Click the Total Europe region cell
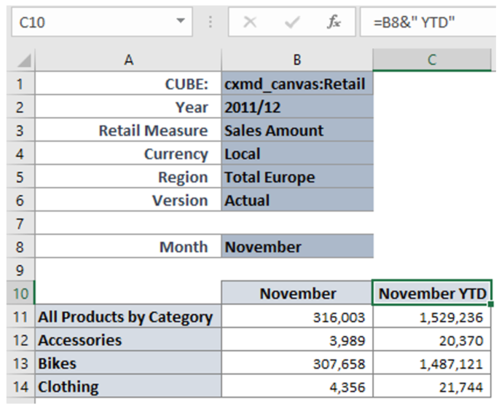Image resolution: width=499 pixels, height=407 pixels. tap(297, 177)
